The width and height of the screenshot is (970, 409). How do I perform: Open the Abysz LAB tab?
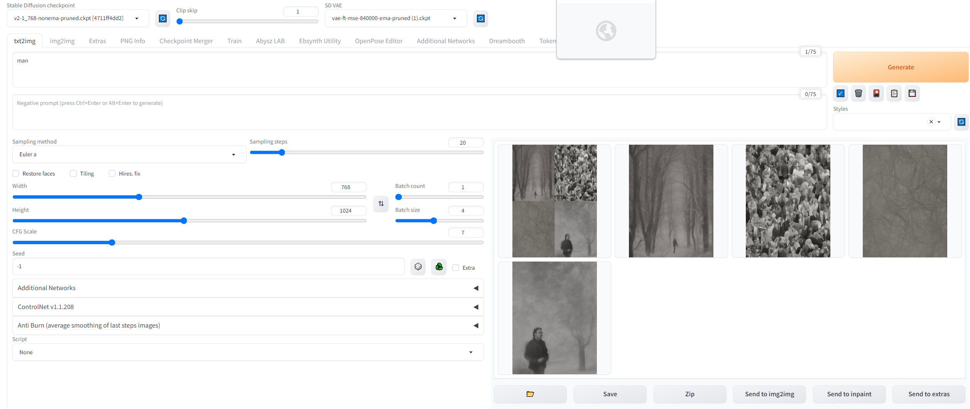(x=270, y=41)
